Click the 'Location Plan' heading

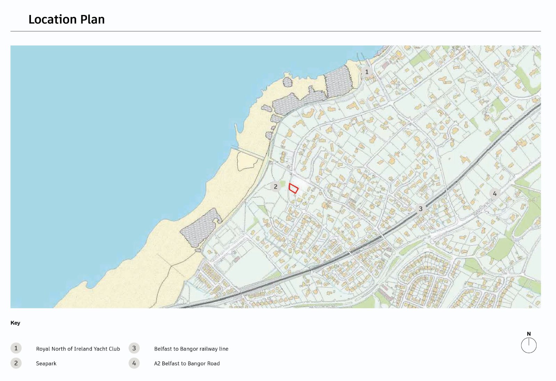(67, 19)
